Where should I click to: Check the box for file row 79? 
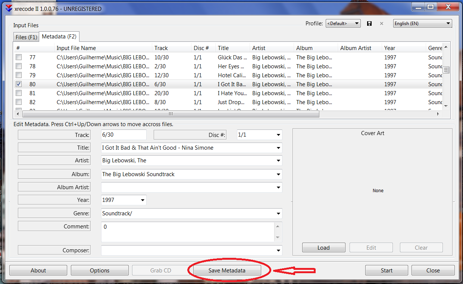click(x=19, y=75)
